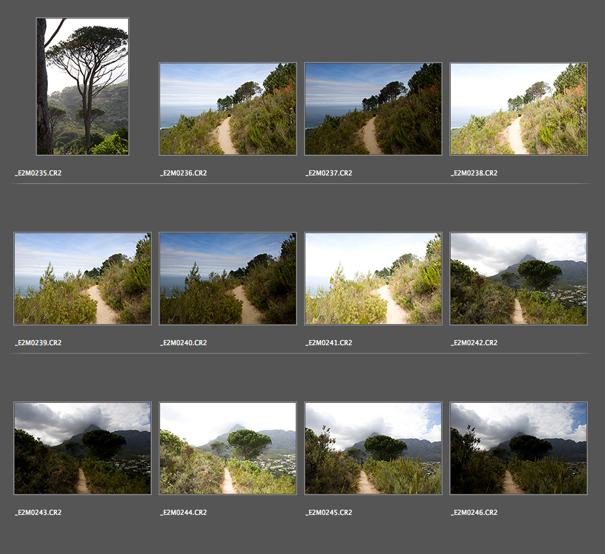This screenshot has height=554, width=605.
Task: Click the _E2M0242.CR2 filename label
Action: 474,343
